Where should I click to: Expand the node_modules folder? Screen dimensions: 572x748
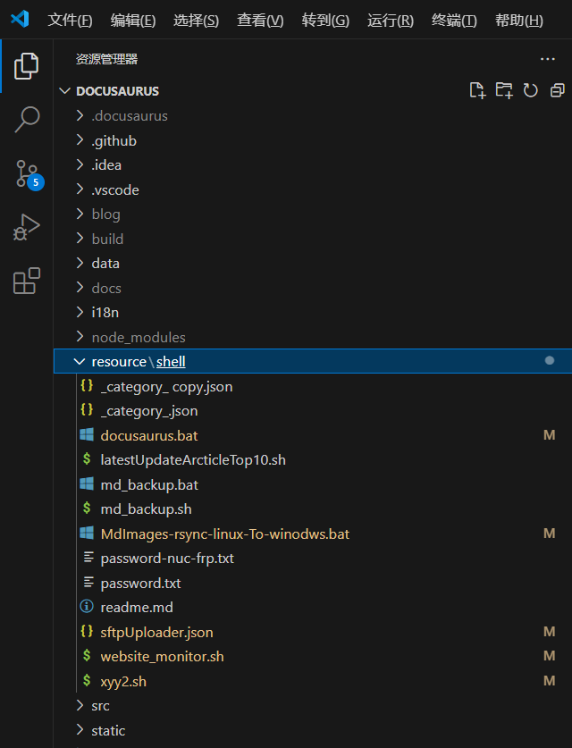coord(80,336)
